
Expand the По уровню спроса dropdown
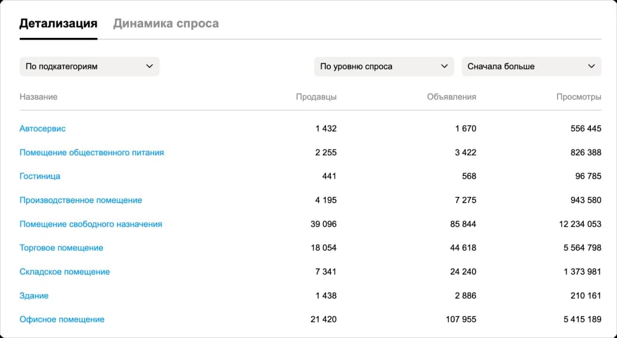384,66
